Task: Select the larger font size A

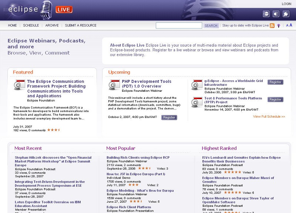Action: click(x=291, y=25)
